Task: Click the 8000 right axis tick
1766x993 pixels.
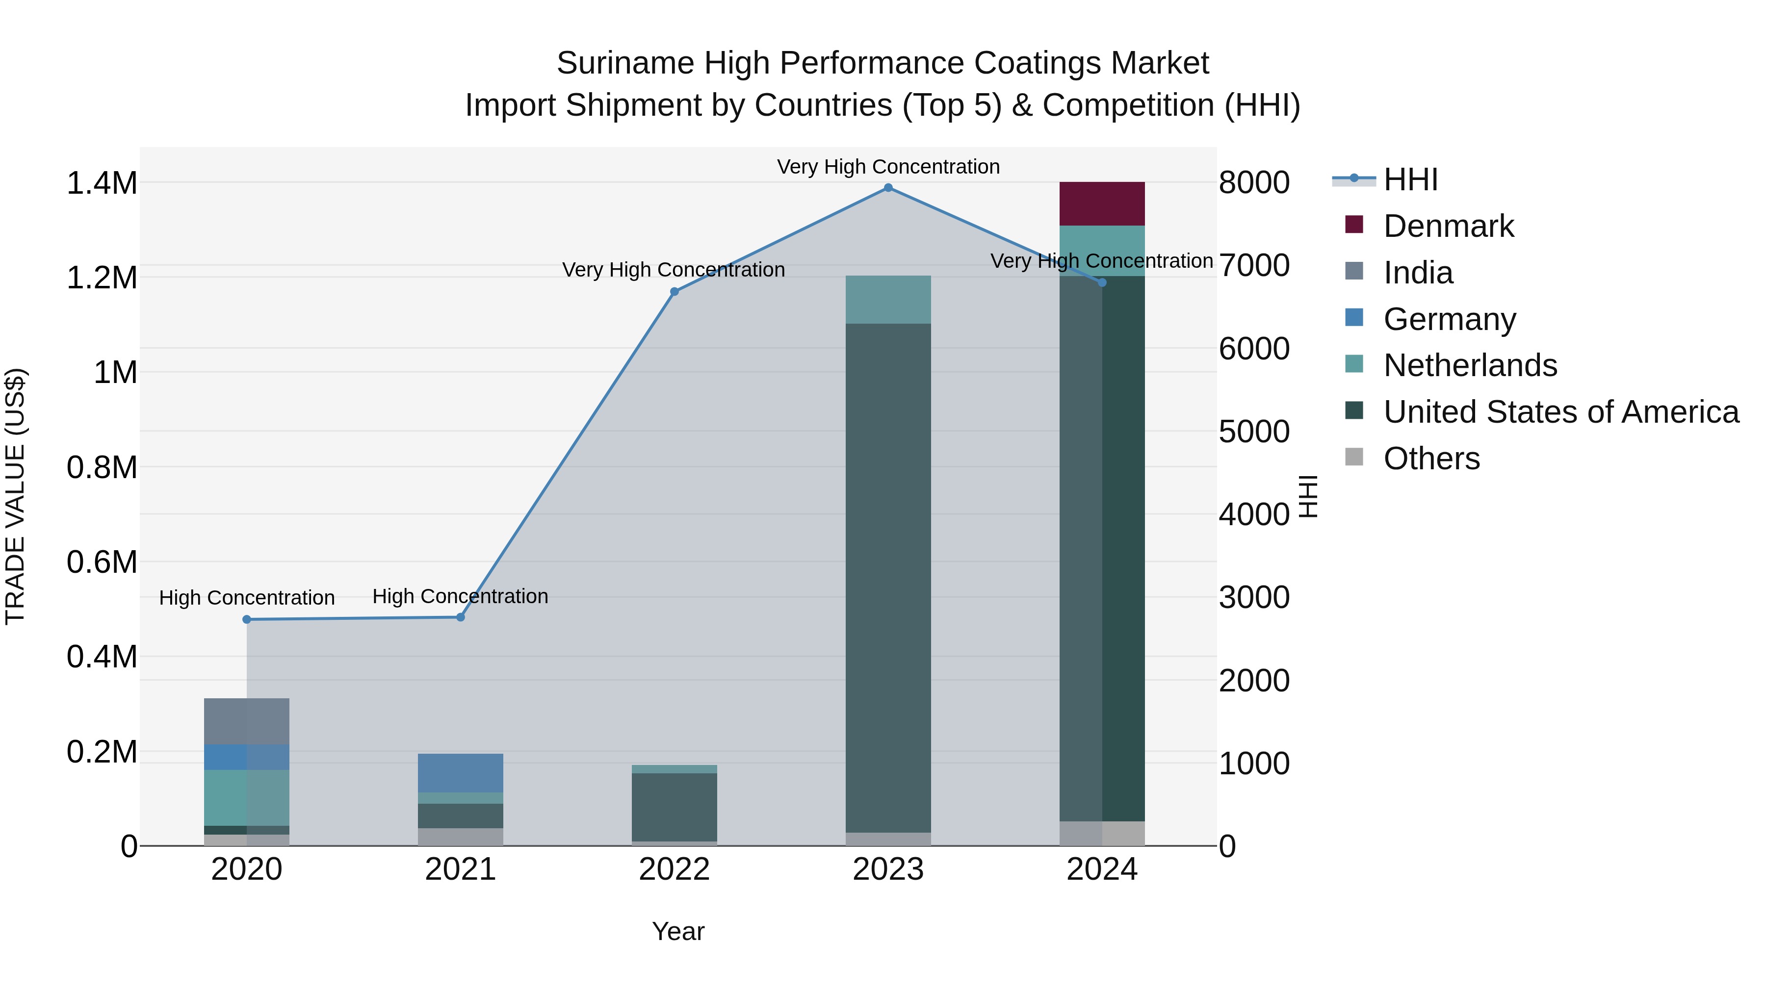Action: [x=1254, y=183]
